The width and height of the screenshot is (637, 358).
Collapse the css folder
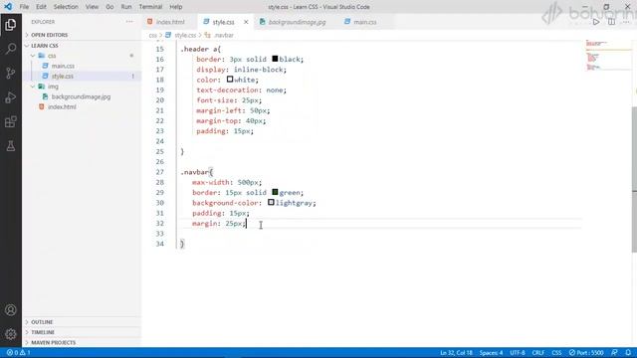point(52,56)
